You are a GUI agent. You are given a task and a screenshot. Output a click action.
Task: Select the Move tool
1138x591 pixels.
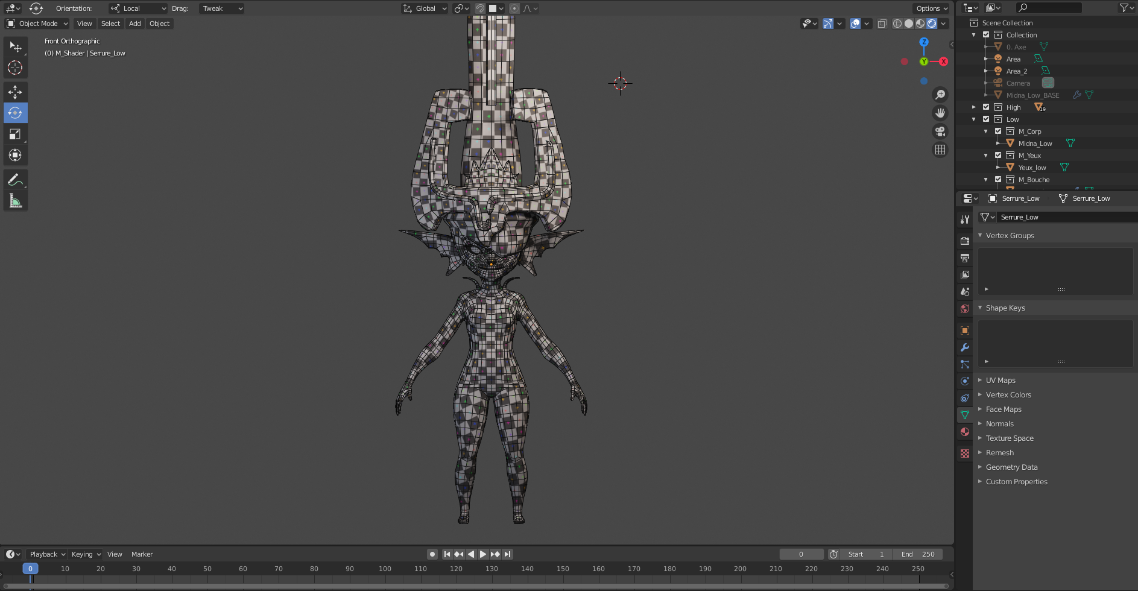(x=15, y=92)
